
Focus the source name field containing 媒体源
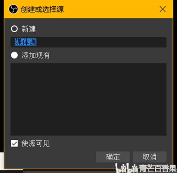tap(88, 42)
